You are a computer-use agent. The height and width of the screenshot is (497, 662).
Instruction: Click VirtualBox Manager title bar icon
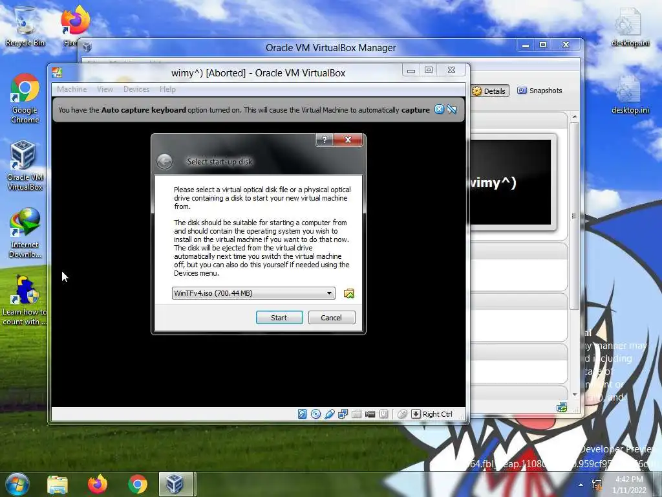[87, 47]
